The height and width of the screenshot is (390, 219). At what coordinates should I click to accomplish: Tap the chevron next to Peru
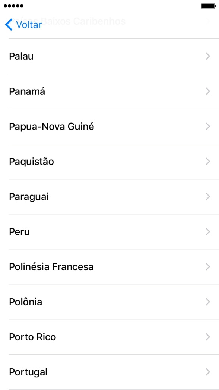point(208,231)
